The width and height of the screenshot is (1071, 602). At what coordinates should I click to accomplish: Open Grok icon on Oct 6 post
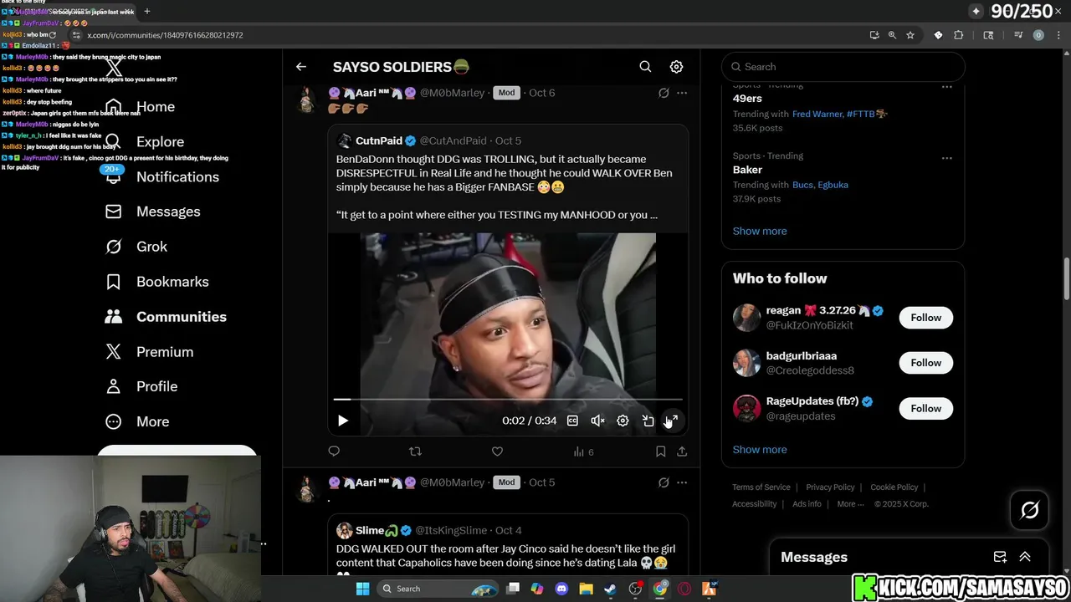[x=664, y=93]
